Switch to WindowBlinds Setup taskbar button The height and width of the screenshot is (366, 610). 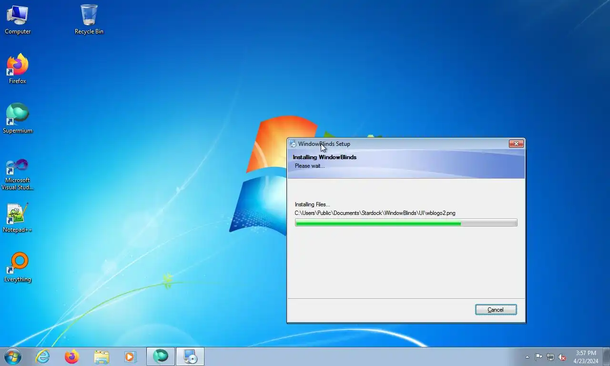(190, 356)
